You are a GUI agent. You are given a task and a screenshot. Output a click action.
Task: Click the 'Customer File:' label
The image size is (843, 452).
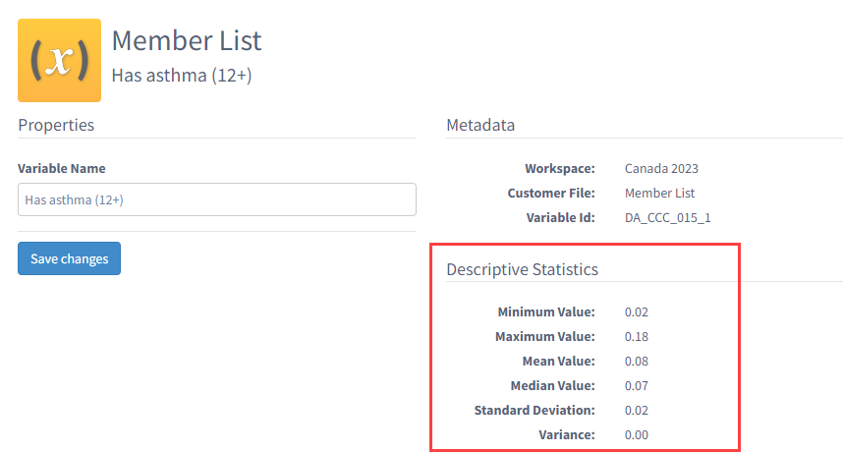point(551,193)
